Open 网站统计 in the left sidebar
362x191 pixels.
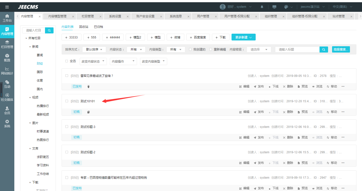(x=7, y=71)
